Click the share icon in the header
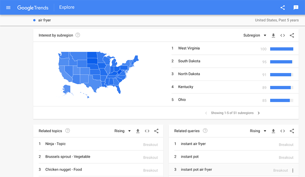Screen dimensions: 305x177 tap(283, 8)
